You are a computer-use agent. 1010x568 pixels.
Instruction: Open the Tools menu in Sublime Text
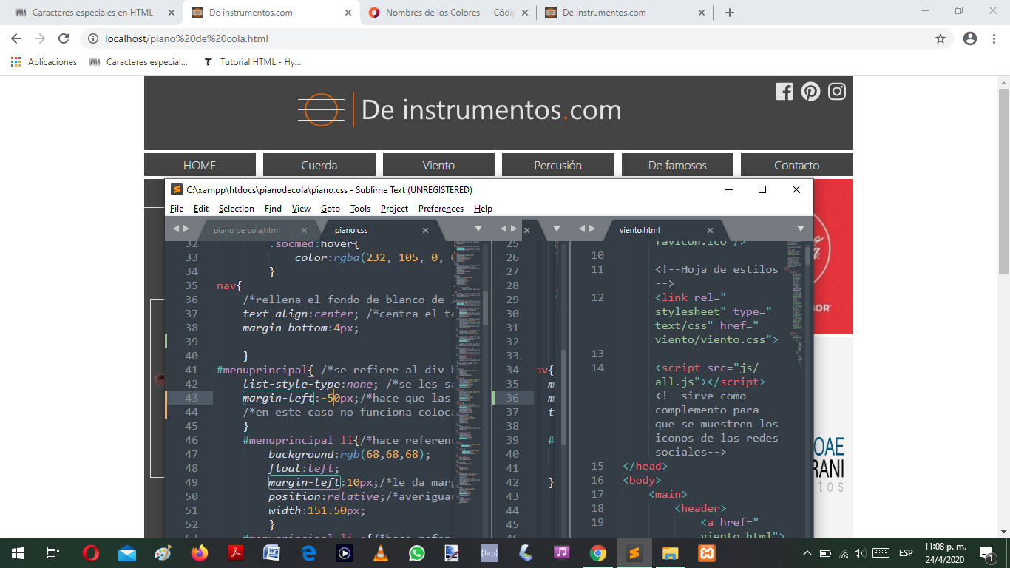[360, 209]
